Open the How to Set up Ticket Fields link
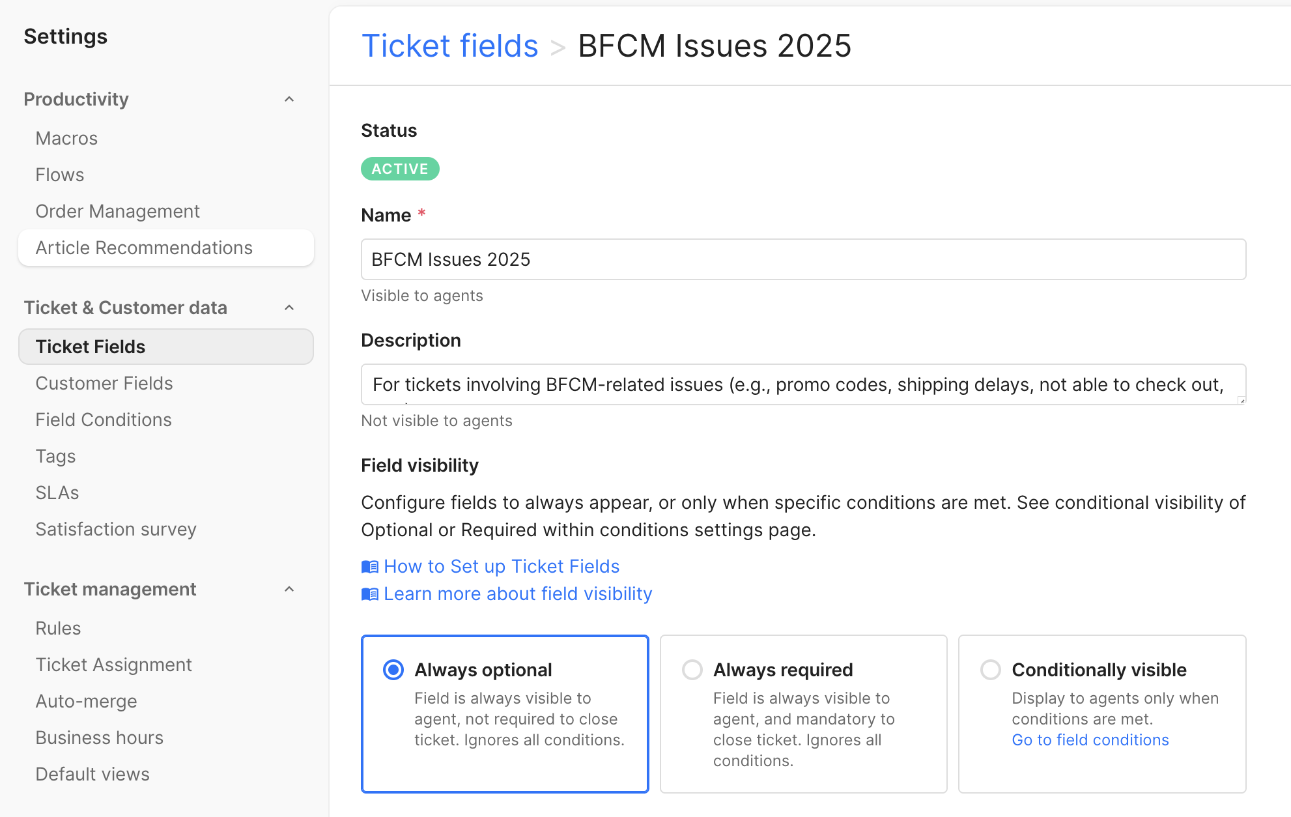 click(x=502, y=567)
